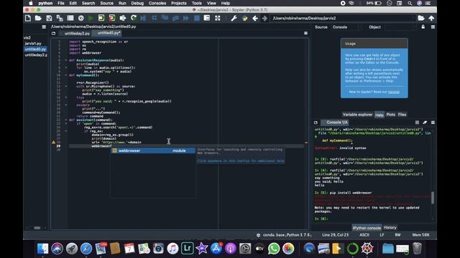Click the symbol finder @ icon
This screenshot has width=460, height=258.
(x=81, y=18)
